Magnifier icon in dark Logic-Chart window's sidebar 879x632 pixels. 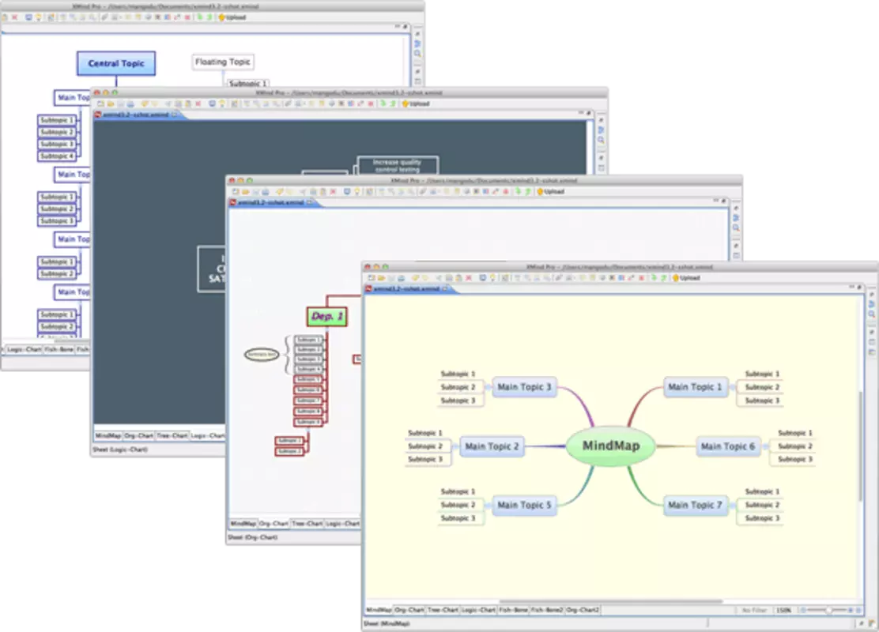601,140
